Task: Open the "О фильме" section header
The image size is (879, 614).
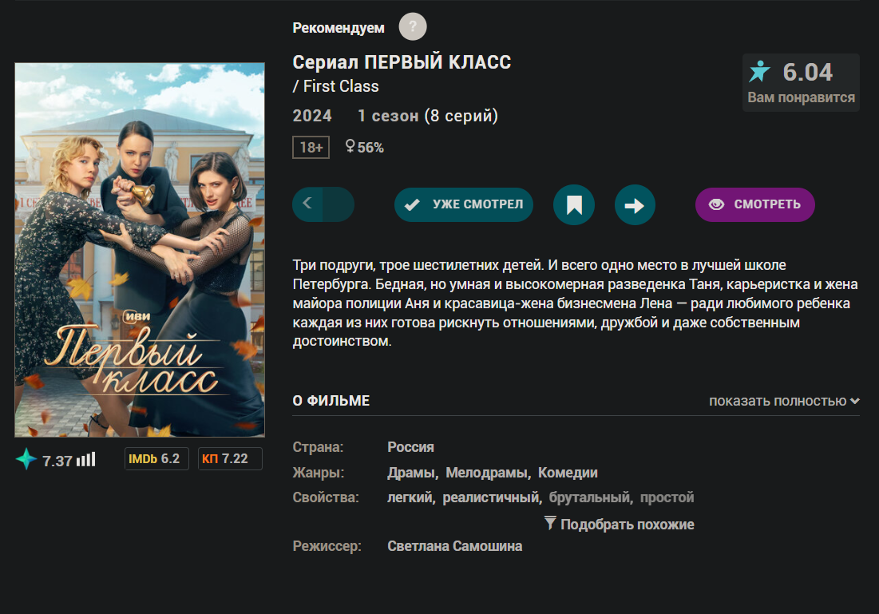Action: [331, 401]
